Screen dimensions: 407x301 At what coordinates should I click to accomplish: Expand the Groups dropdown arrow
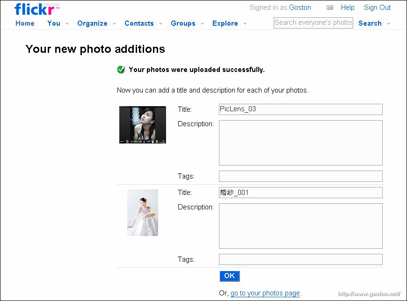[x=202, y=23]
